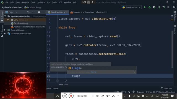Open Event Log panel
The height and width of the screenshot is (99, 177).
tap(166, 89)
